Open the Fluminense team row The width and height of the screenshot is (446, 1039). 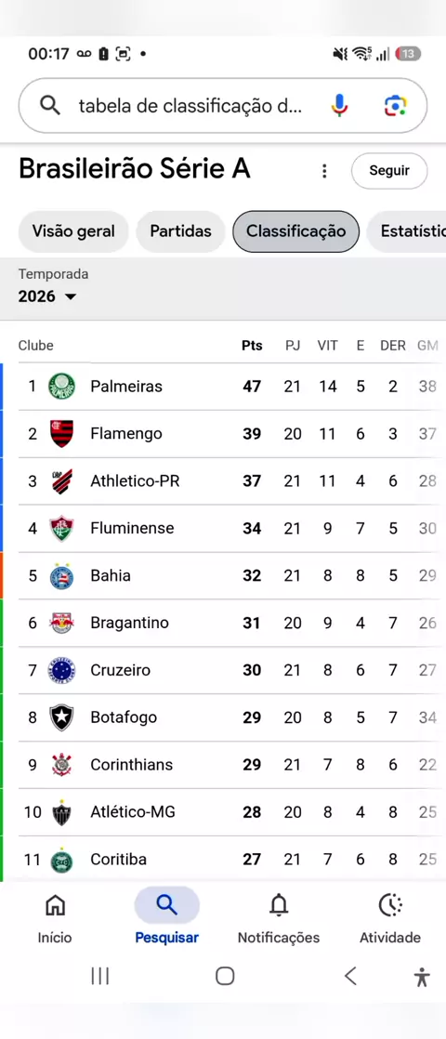[x=228, y=528]
